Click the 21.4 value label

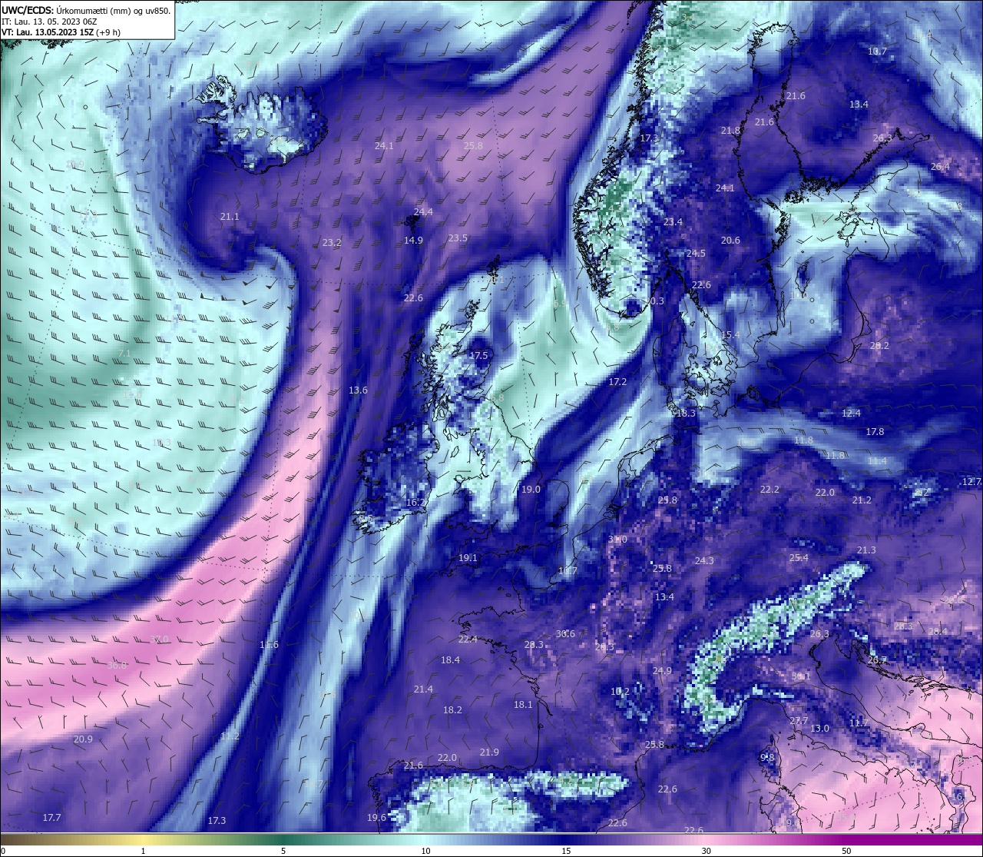point(423,689)
